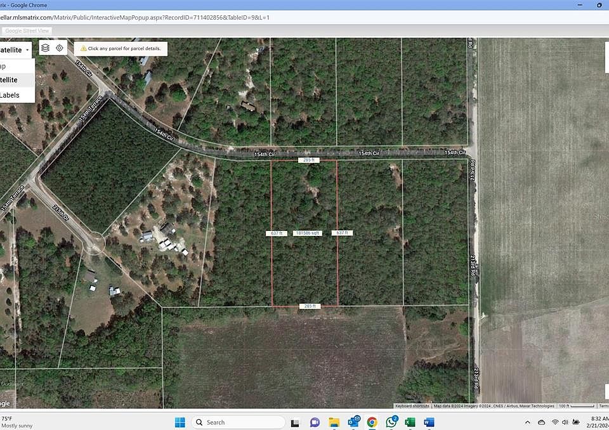The height and width of the screenshot is (430, 609).
Task: Open the Disclaimer link on the map
Action: (12, 384)
